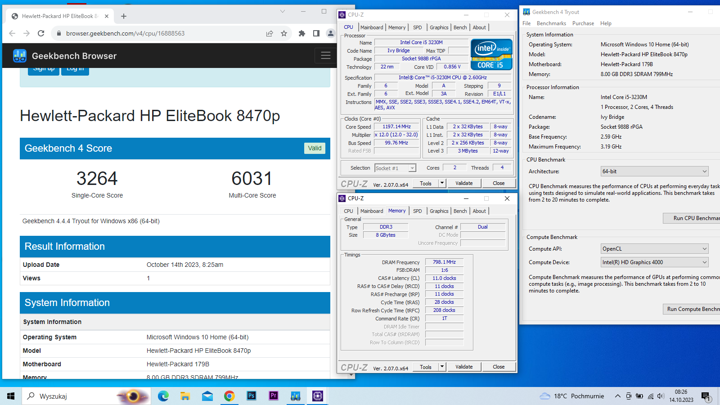Click Tools button in upper CPU-Z window
Viewport: 720px width, 405px height.
pos(426,183)
